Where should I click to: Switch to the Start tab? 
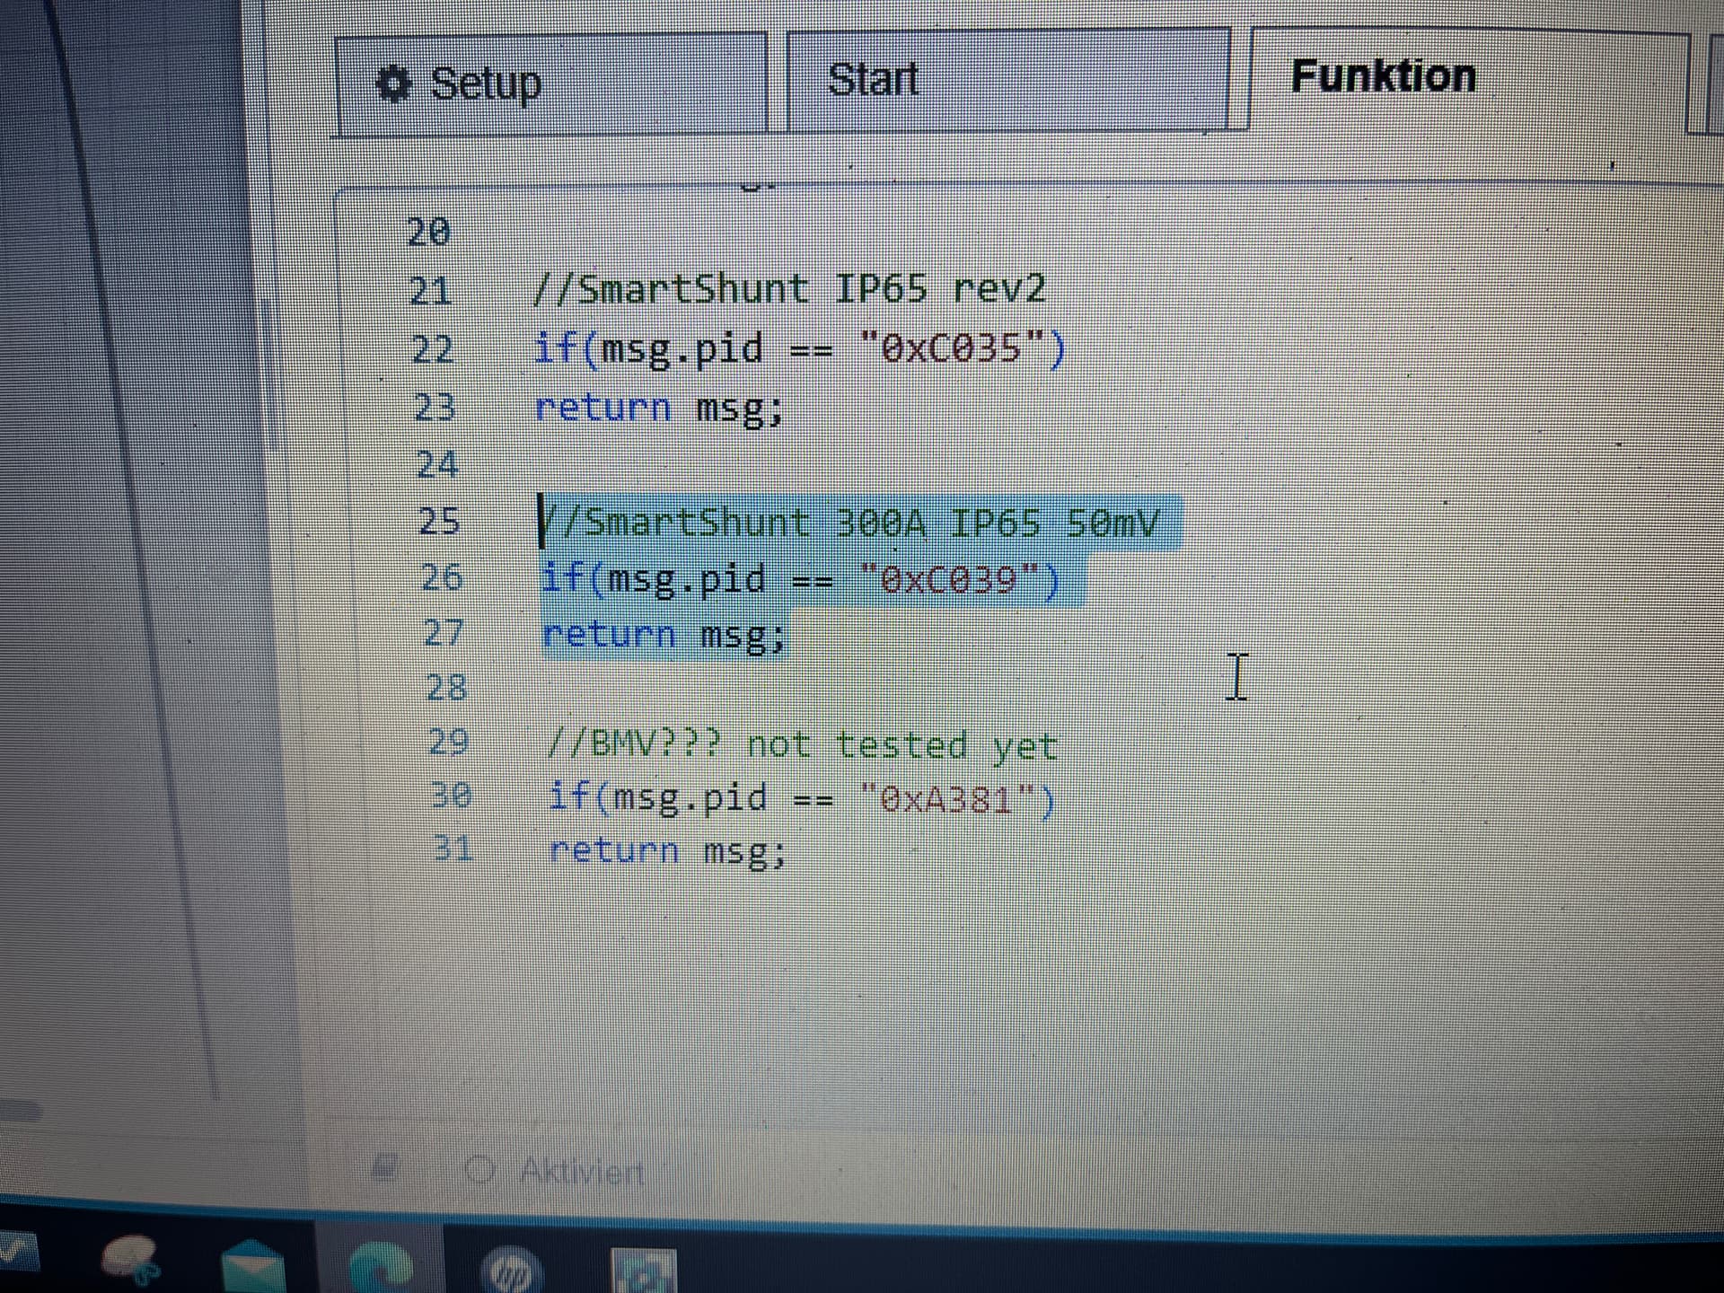1007,80
